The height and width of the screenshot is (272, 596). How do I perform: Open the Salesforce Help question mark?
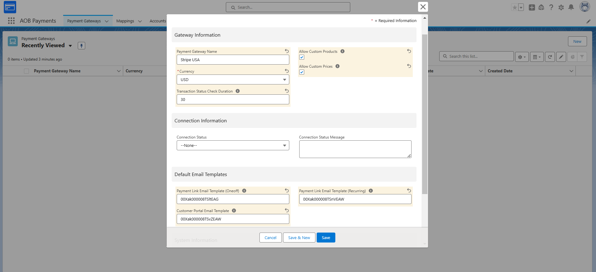pyautogui.click(x=551, y=7)
